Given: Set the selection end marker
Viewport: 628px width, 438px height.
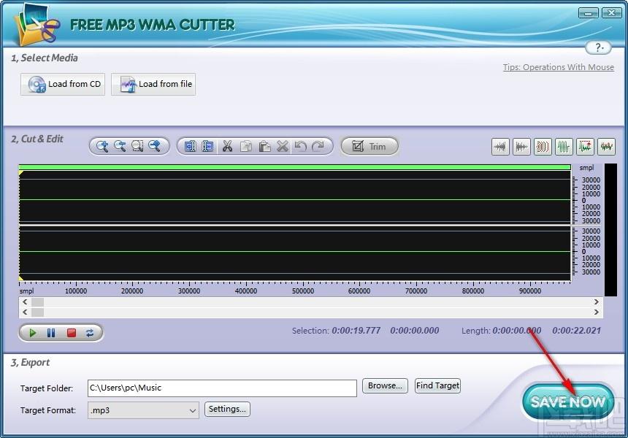Looking at the screenshot, I should 207,146.
